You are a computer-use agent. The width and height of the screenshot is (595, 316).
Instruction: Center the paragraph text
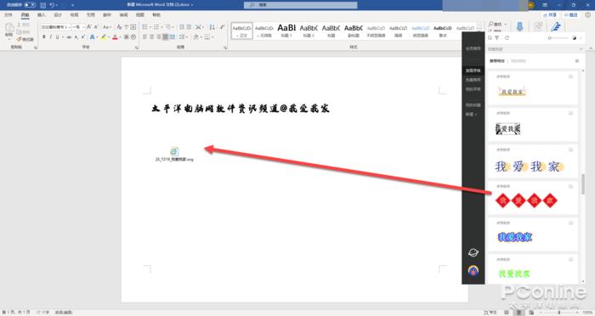(151, 37)
